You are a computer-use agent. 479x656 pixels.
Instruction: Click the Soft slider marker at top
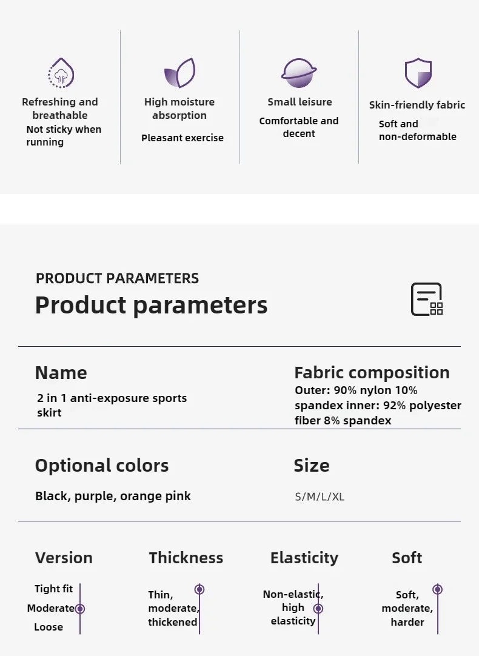(x=438, y=589)
